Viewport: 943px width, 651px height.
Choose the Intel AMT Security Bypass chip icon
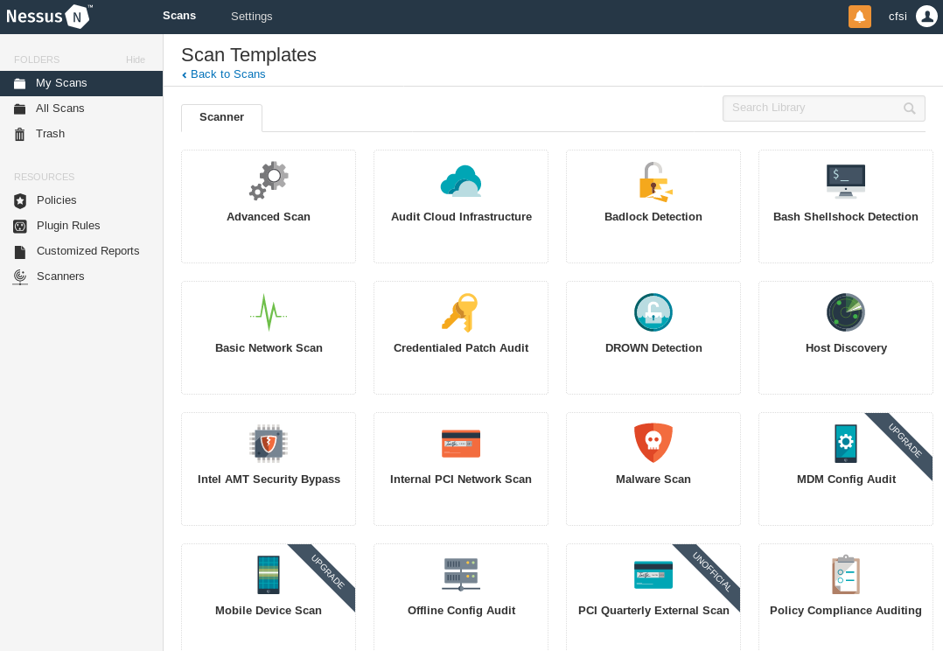click(269, 444)
